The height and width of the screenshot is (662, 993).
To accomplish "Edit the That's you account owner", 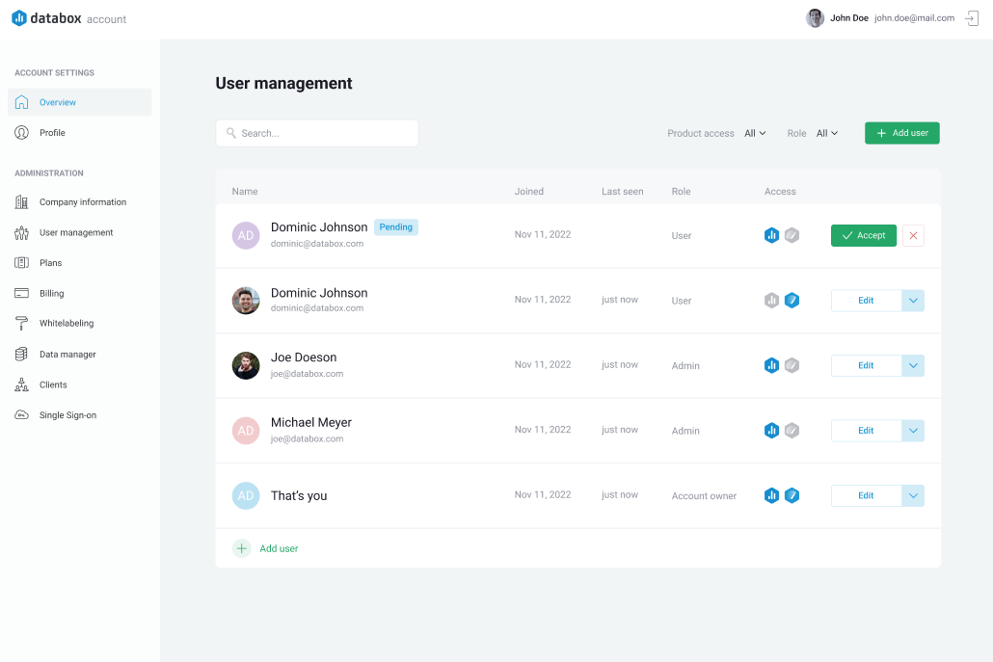I will point(866,495).
